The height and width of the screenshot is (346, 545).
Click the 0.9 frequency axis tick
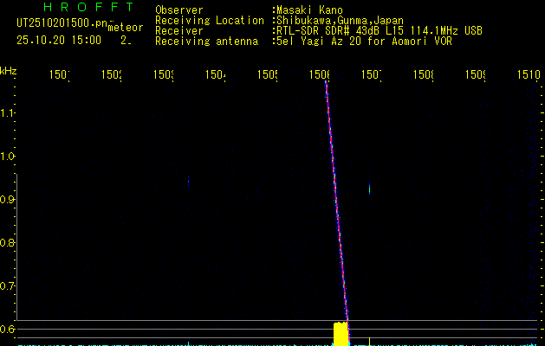click(x=8, y=200)
